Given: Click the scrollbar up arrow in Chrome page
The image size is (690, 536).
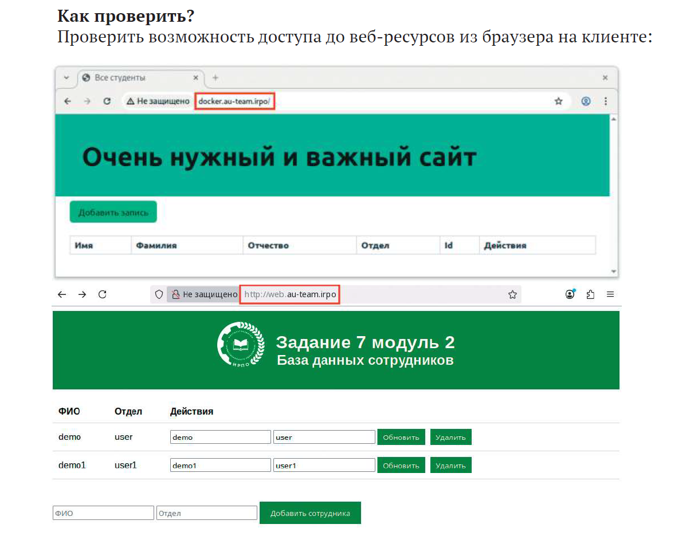Looking at the screenshot, I should [x=614, y=119].
